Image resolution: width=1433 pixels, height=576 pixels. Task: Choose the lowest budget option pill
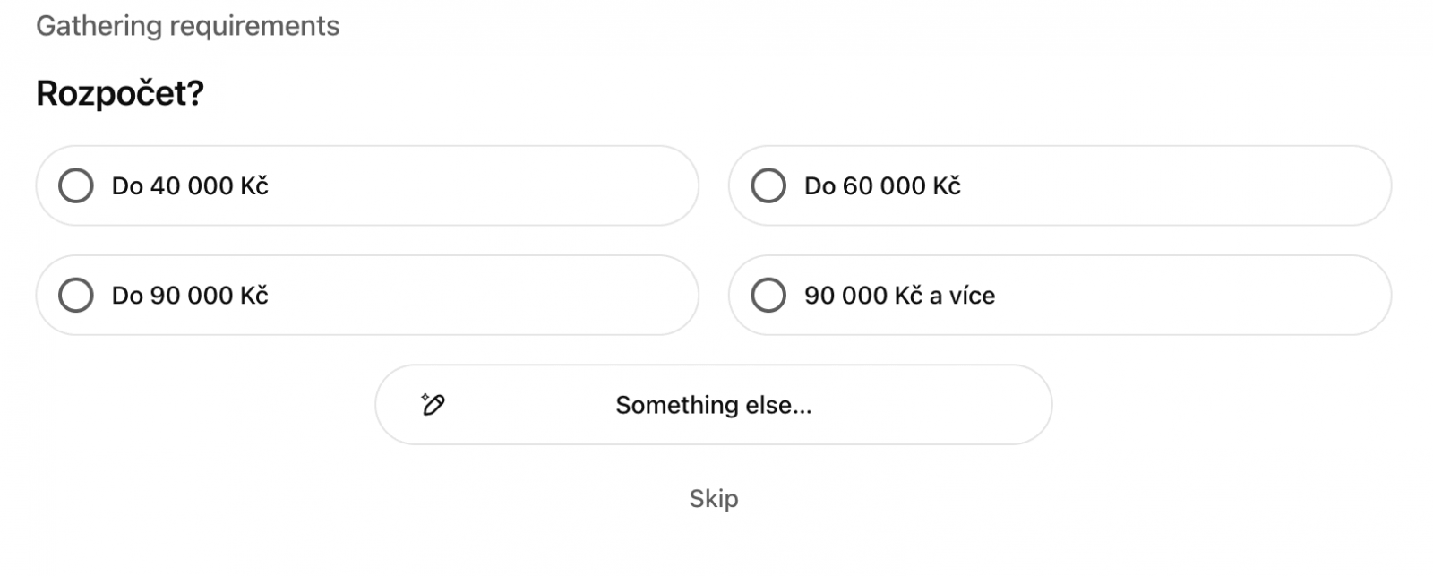pyautogui.click(x=367, y=185)
